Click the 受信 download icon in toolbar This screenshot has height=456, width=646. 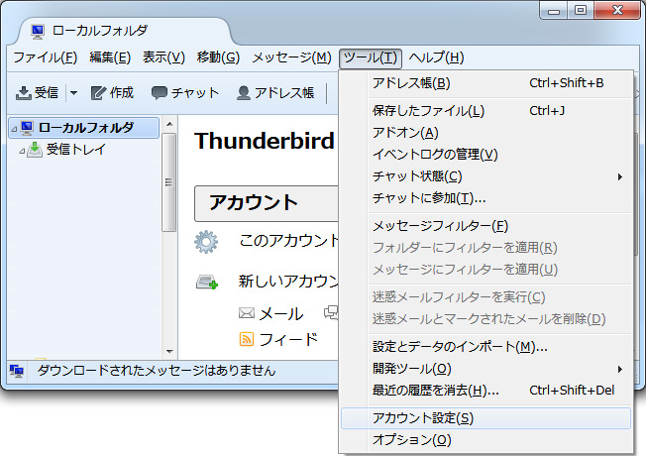(x=24, y=93)
